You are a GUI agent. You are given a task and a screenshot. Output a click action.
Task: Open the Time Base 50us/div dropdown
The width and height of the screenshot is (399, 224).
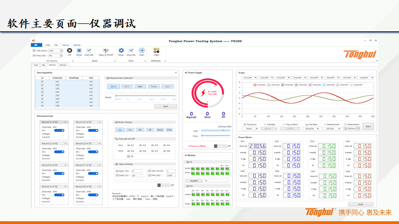(x=311, y=128)
